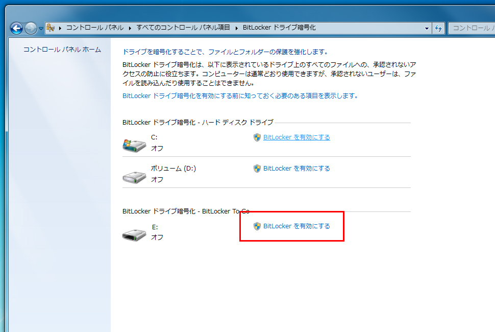Open the recent pages dropdown arrow
This screenshot has height=332, width=495.
[41, 29]
